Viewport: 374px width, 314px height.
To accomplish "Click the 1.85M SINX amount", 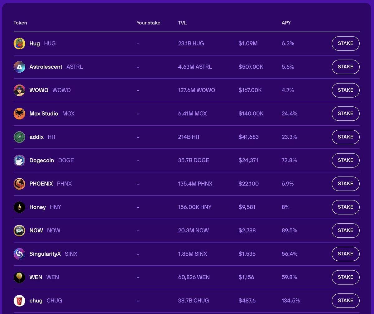I will 192,254.
